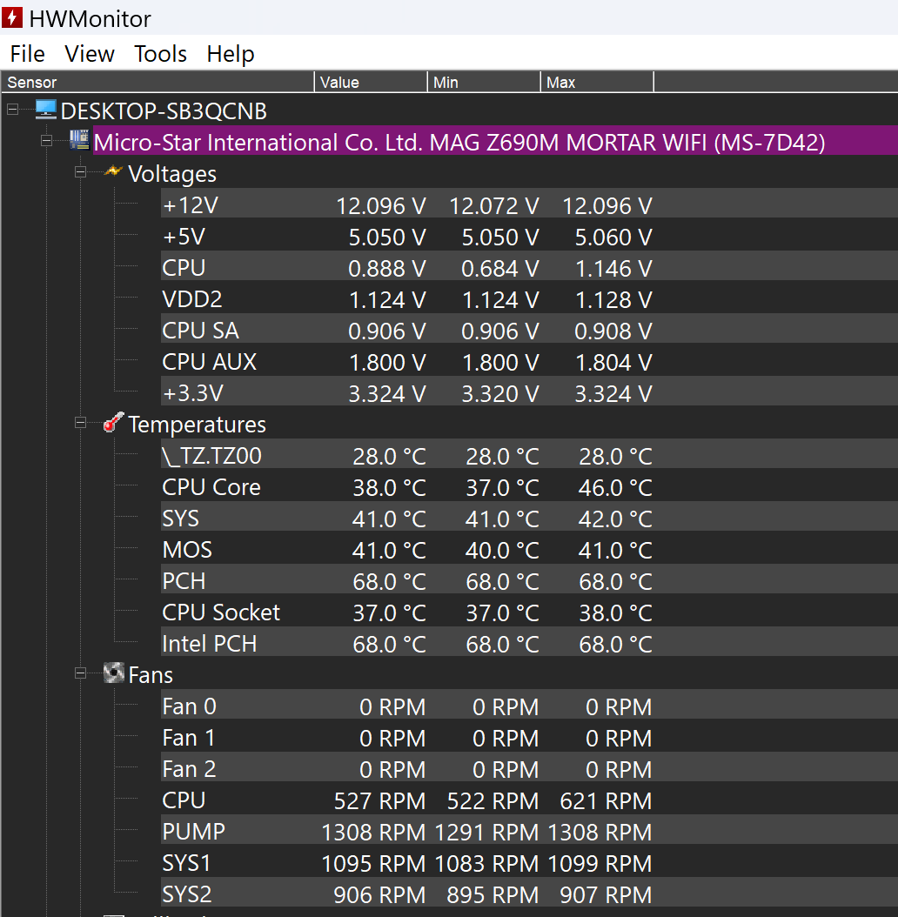Click the 0.684 V min CPU voltage

pyautogui.click(x=500, y=269)
